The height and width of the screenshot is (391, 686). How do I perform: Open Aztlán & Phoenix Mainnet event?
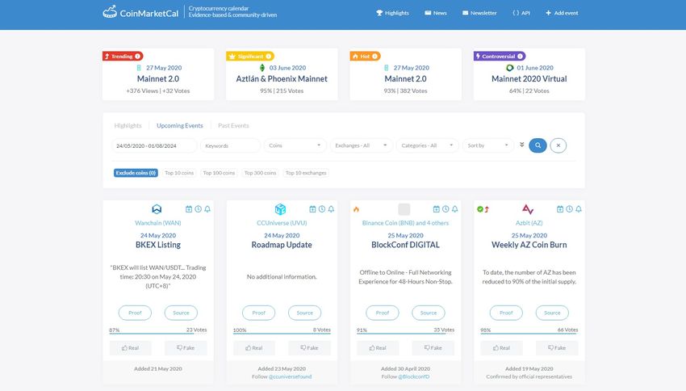coord(282,79)
